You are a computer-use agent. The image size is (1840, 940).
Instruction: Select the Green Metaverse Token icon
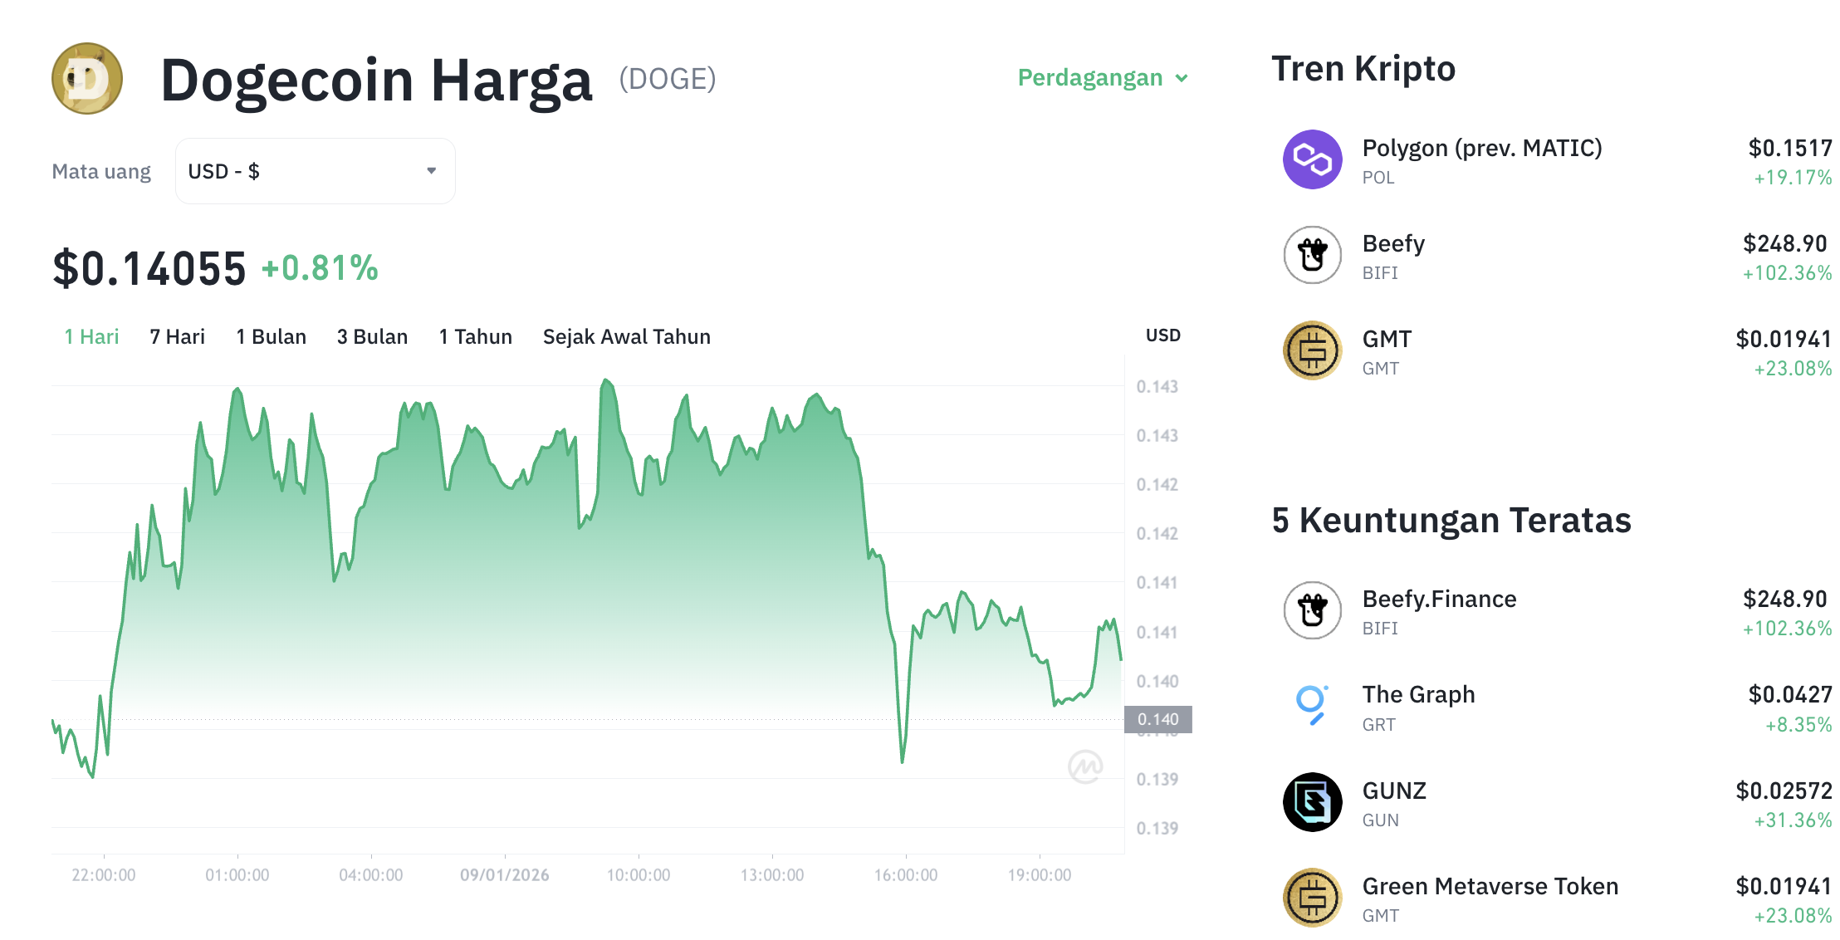1312,895
